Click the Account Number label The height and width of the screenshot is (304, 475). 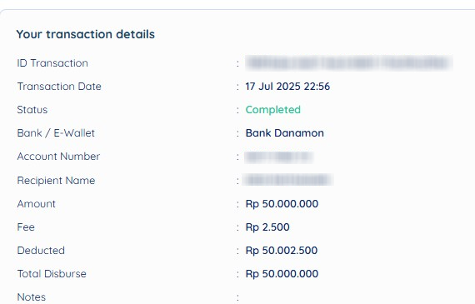point(58,157)
